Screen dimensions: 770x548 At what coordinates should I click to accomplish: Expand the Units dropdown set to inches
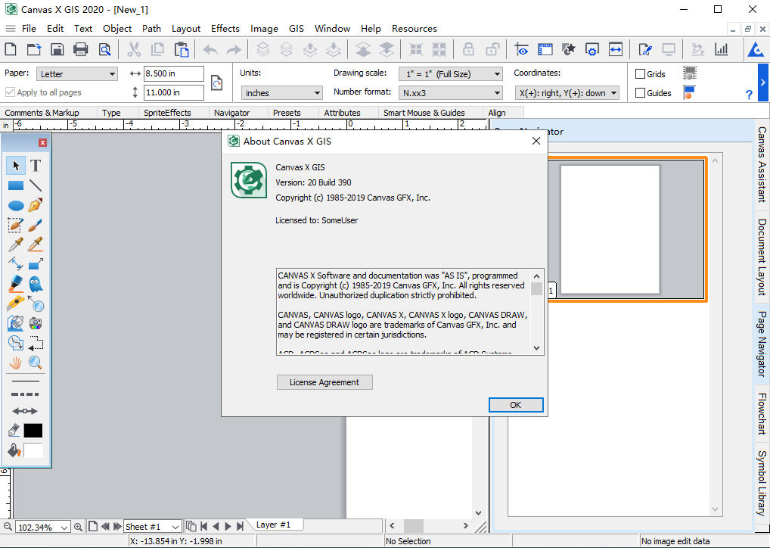(282, 93)
